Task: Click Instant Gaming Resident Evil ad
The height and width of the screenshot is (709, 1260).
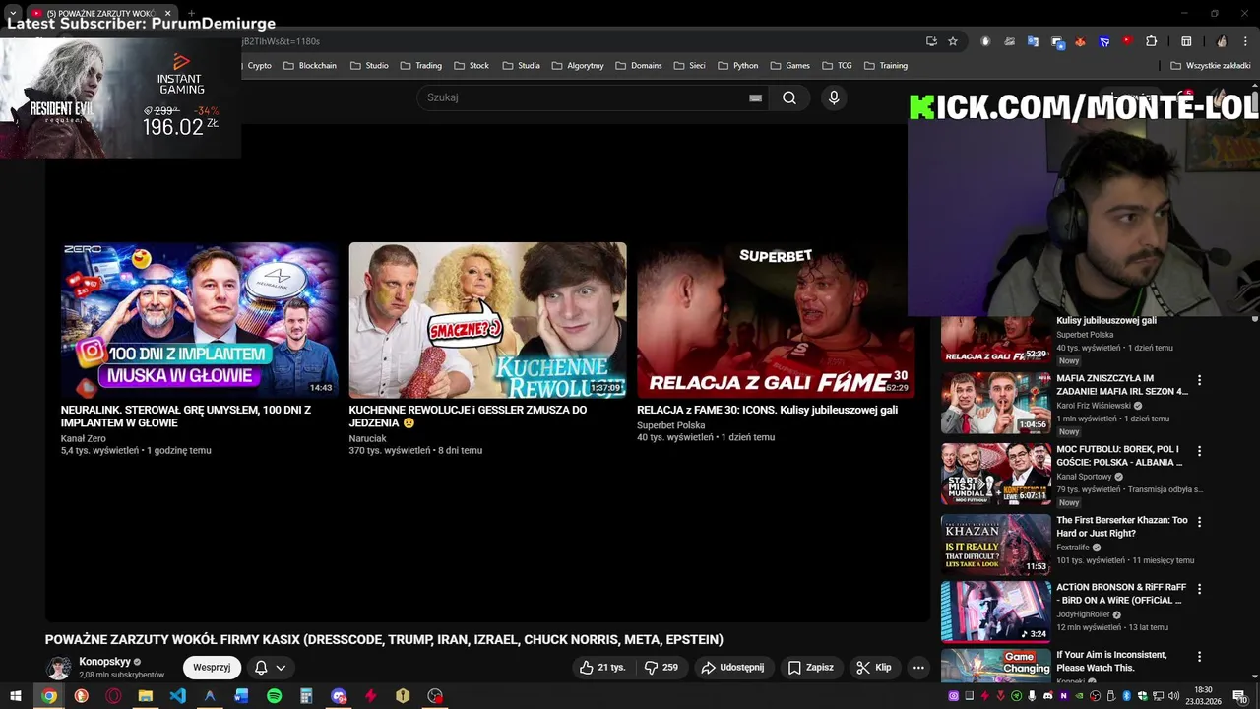Action: (x=120, y=97)
